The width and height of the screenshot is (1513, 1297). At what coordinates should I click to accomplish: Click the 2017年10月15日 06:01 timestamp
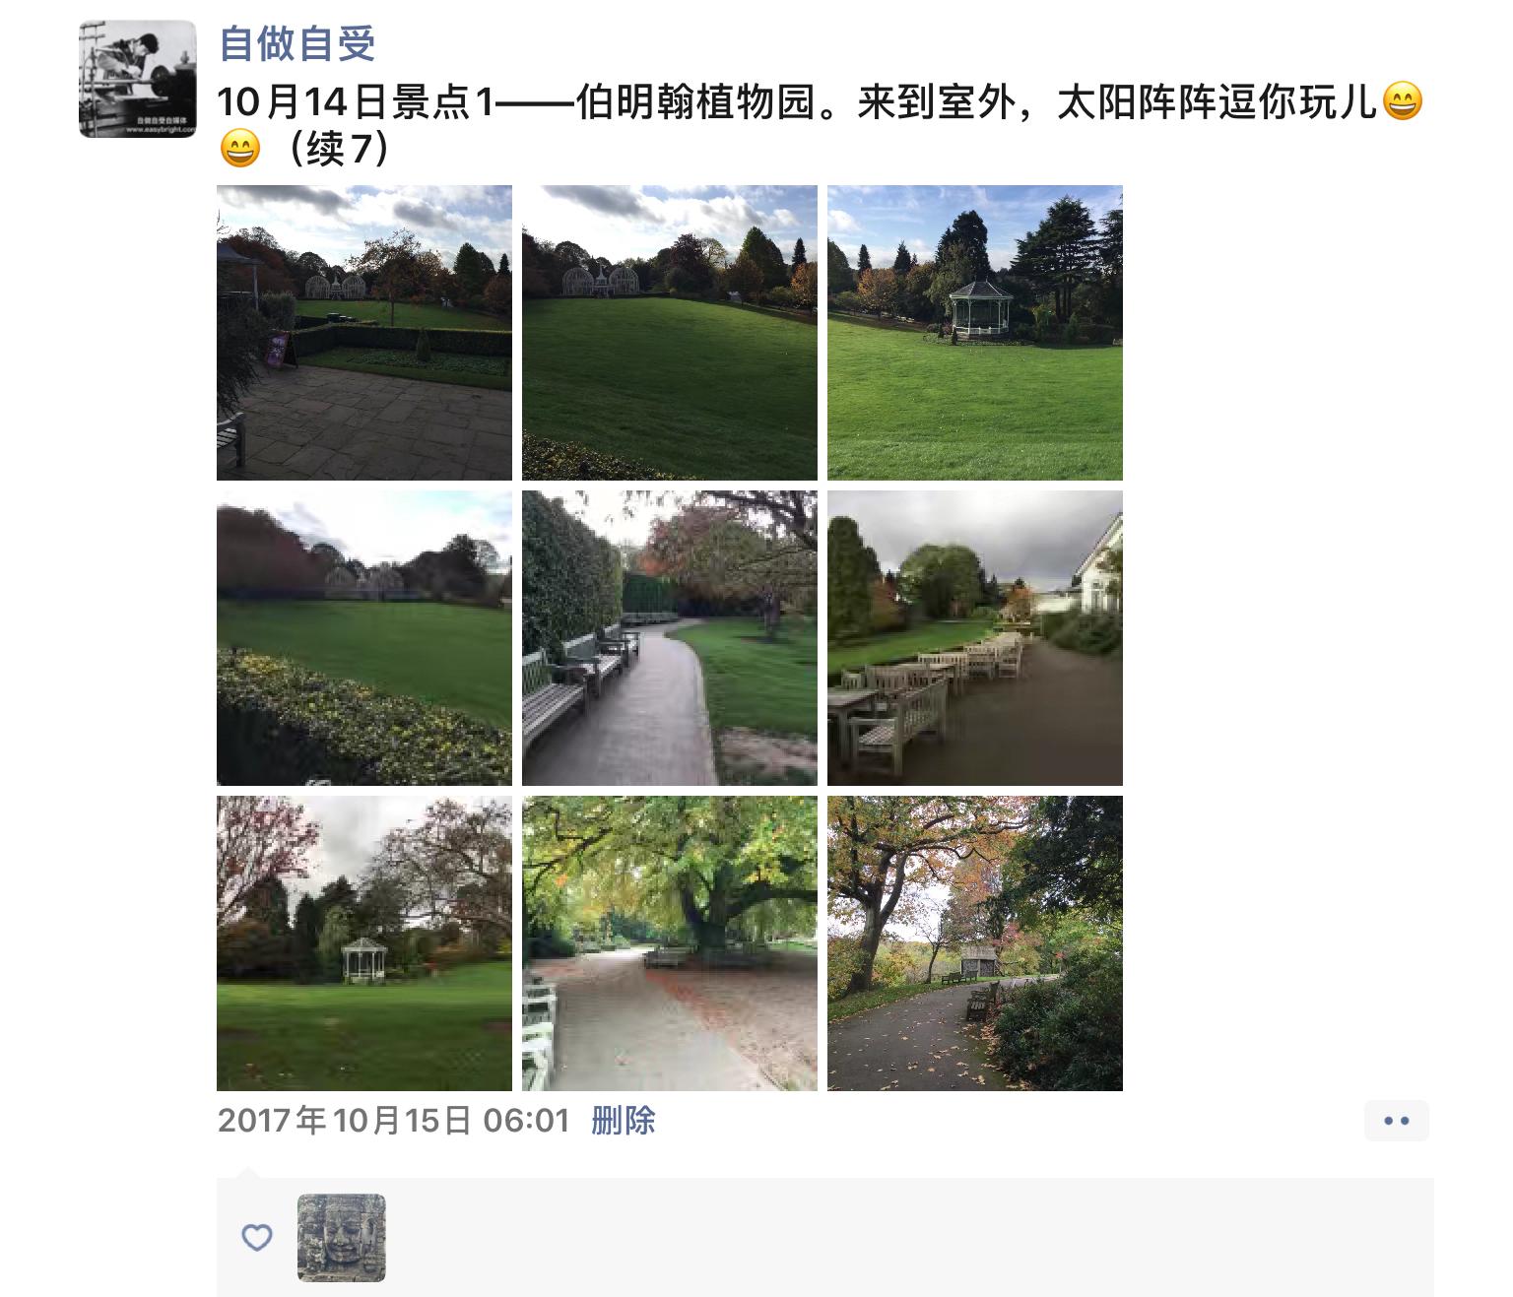(x=394, y=1121)
